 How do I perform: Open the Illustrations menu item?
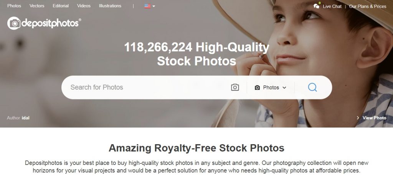110,6
